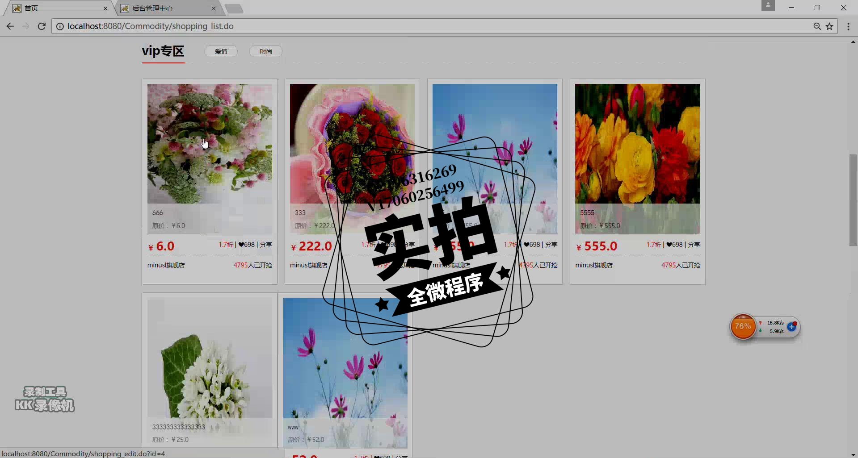The image size is (858, 458).
Task: Open the Chrome three-dot menu
Action: point(848,26)
